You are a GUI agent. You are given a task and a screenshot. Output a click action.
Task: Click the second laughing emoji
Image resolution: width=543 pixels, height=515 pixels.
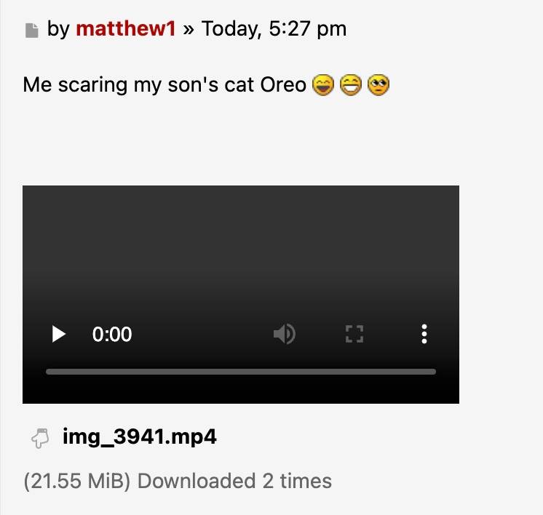tap(351, 86)
